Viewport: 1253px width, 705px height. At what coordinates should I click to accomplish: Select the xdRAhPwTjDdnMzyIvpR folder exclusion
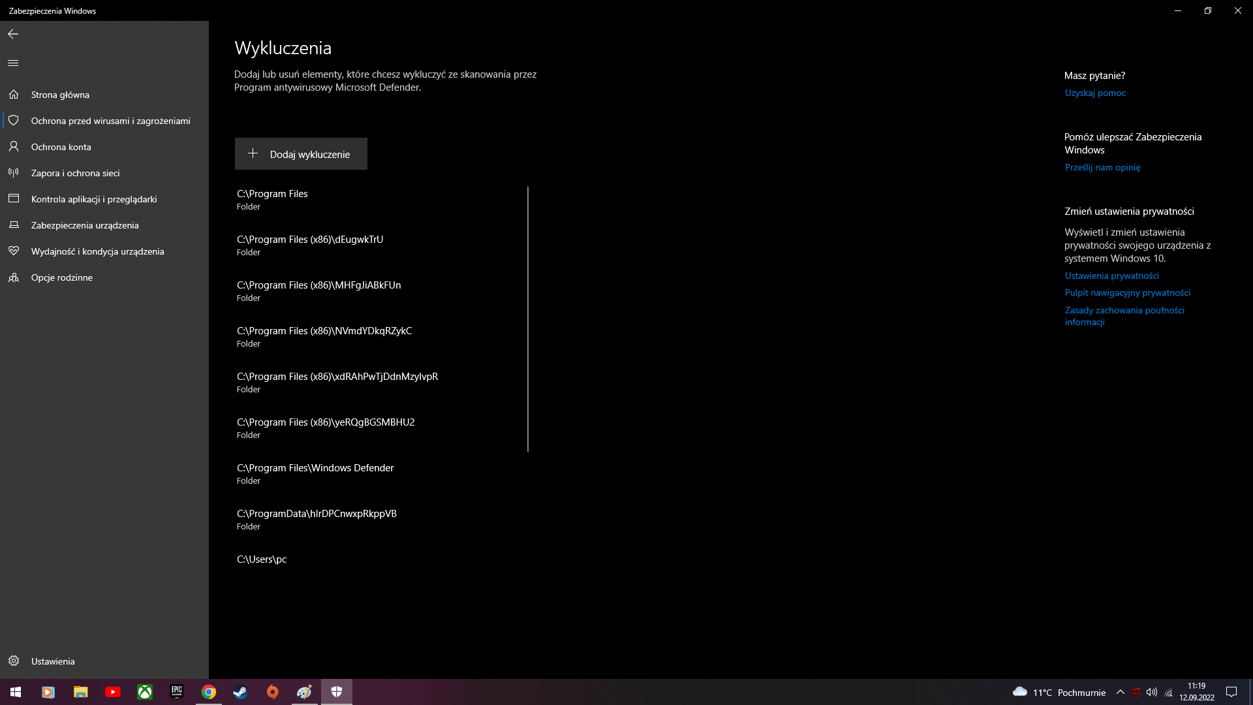click(x=380, y=383)
